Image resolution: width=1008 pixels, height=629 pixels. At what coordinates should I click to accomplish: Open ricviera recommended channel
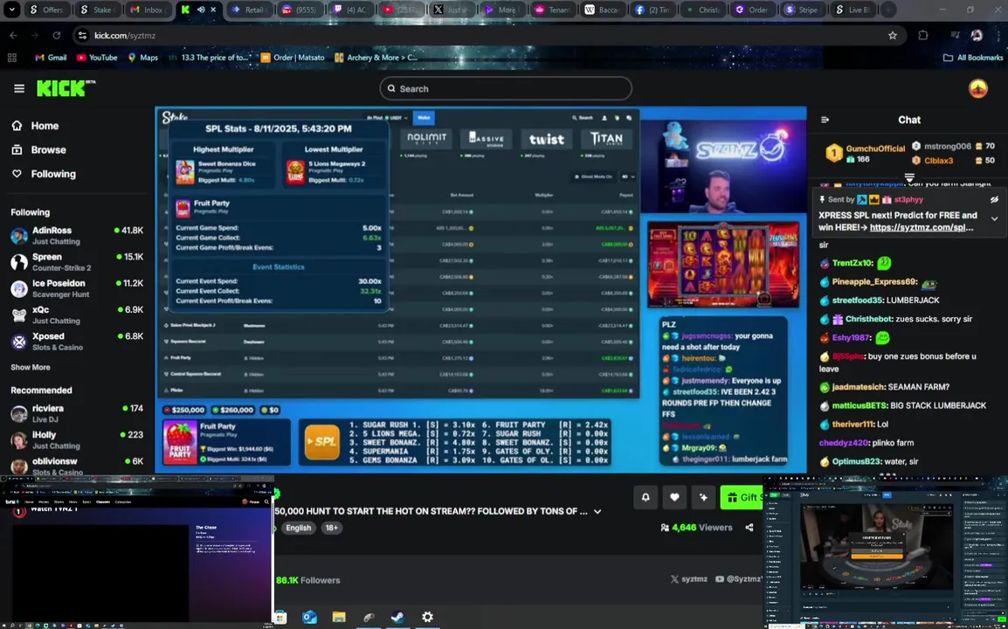pos(77,413)
